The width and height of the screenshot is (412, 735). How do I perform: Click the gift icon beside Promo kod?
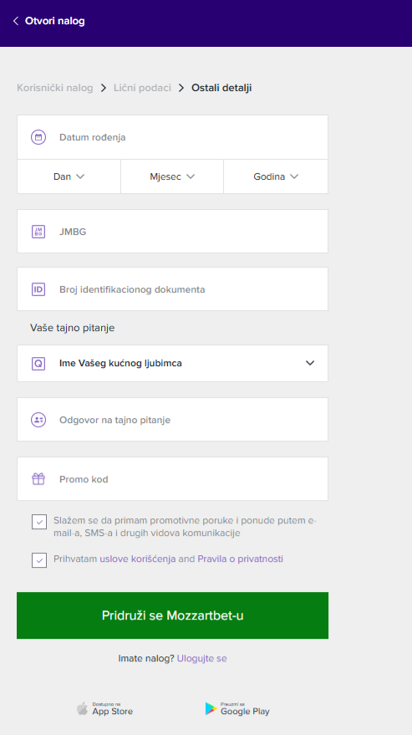pos(38,479)
